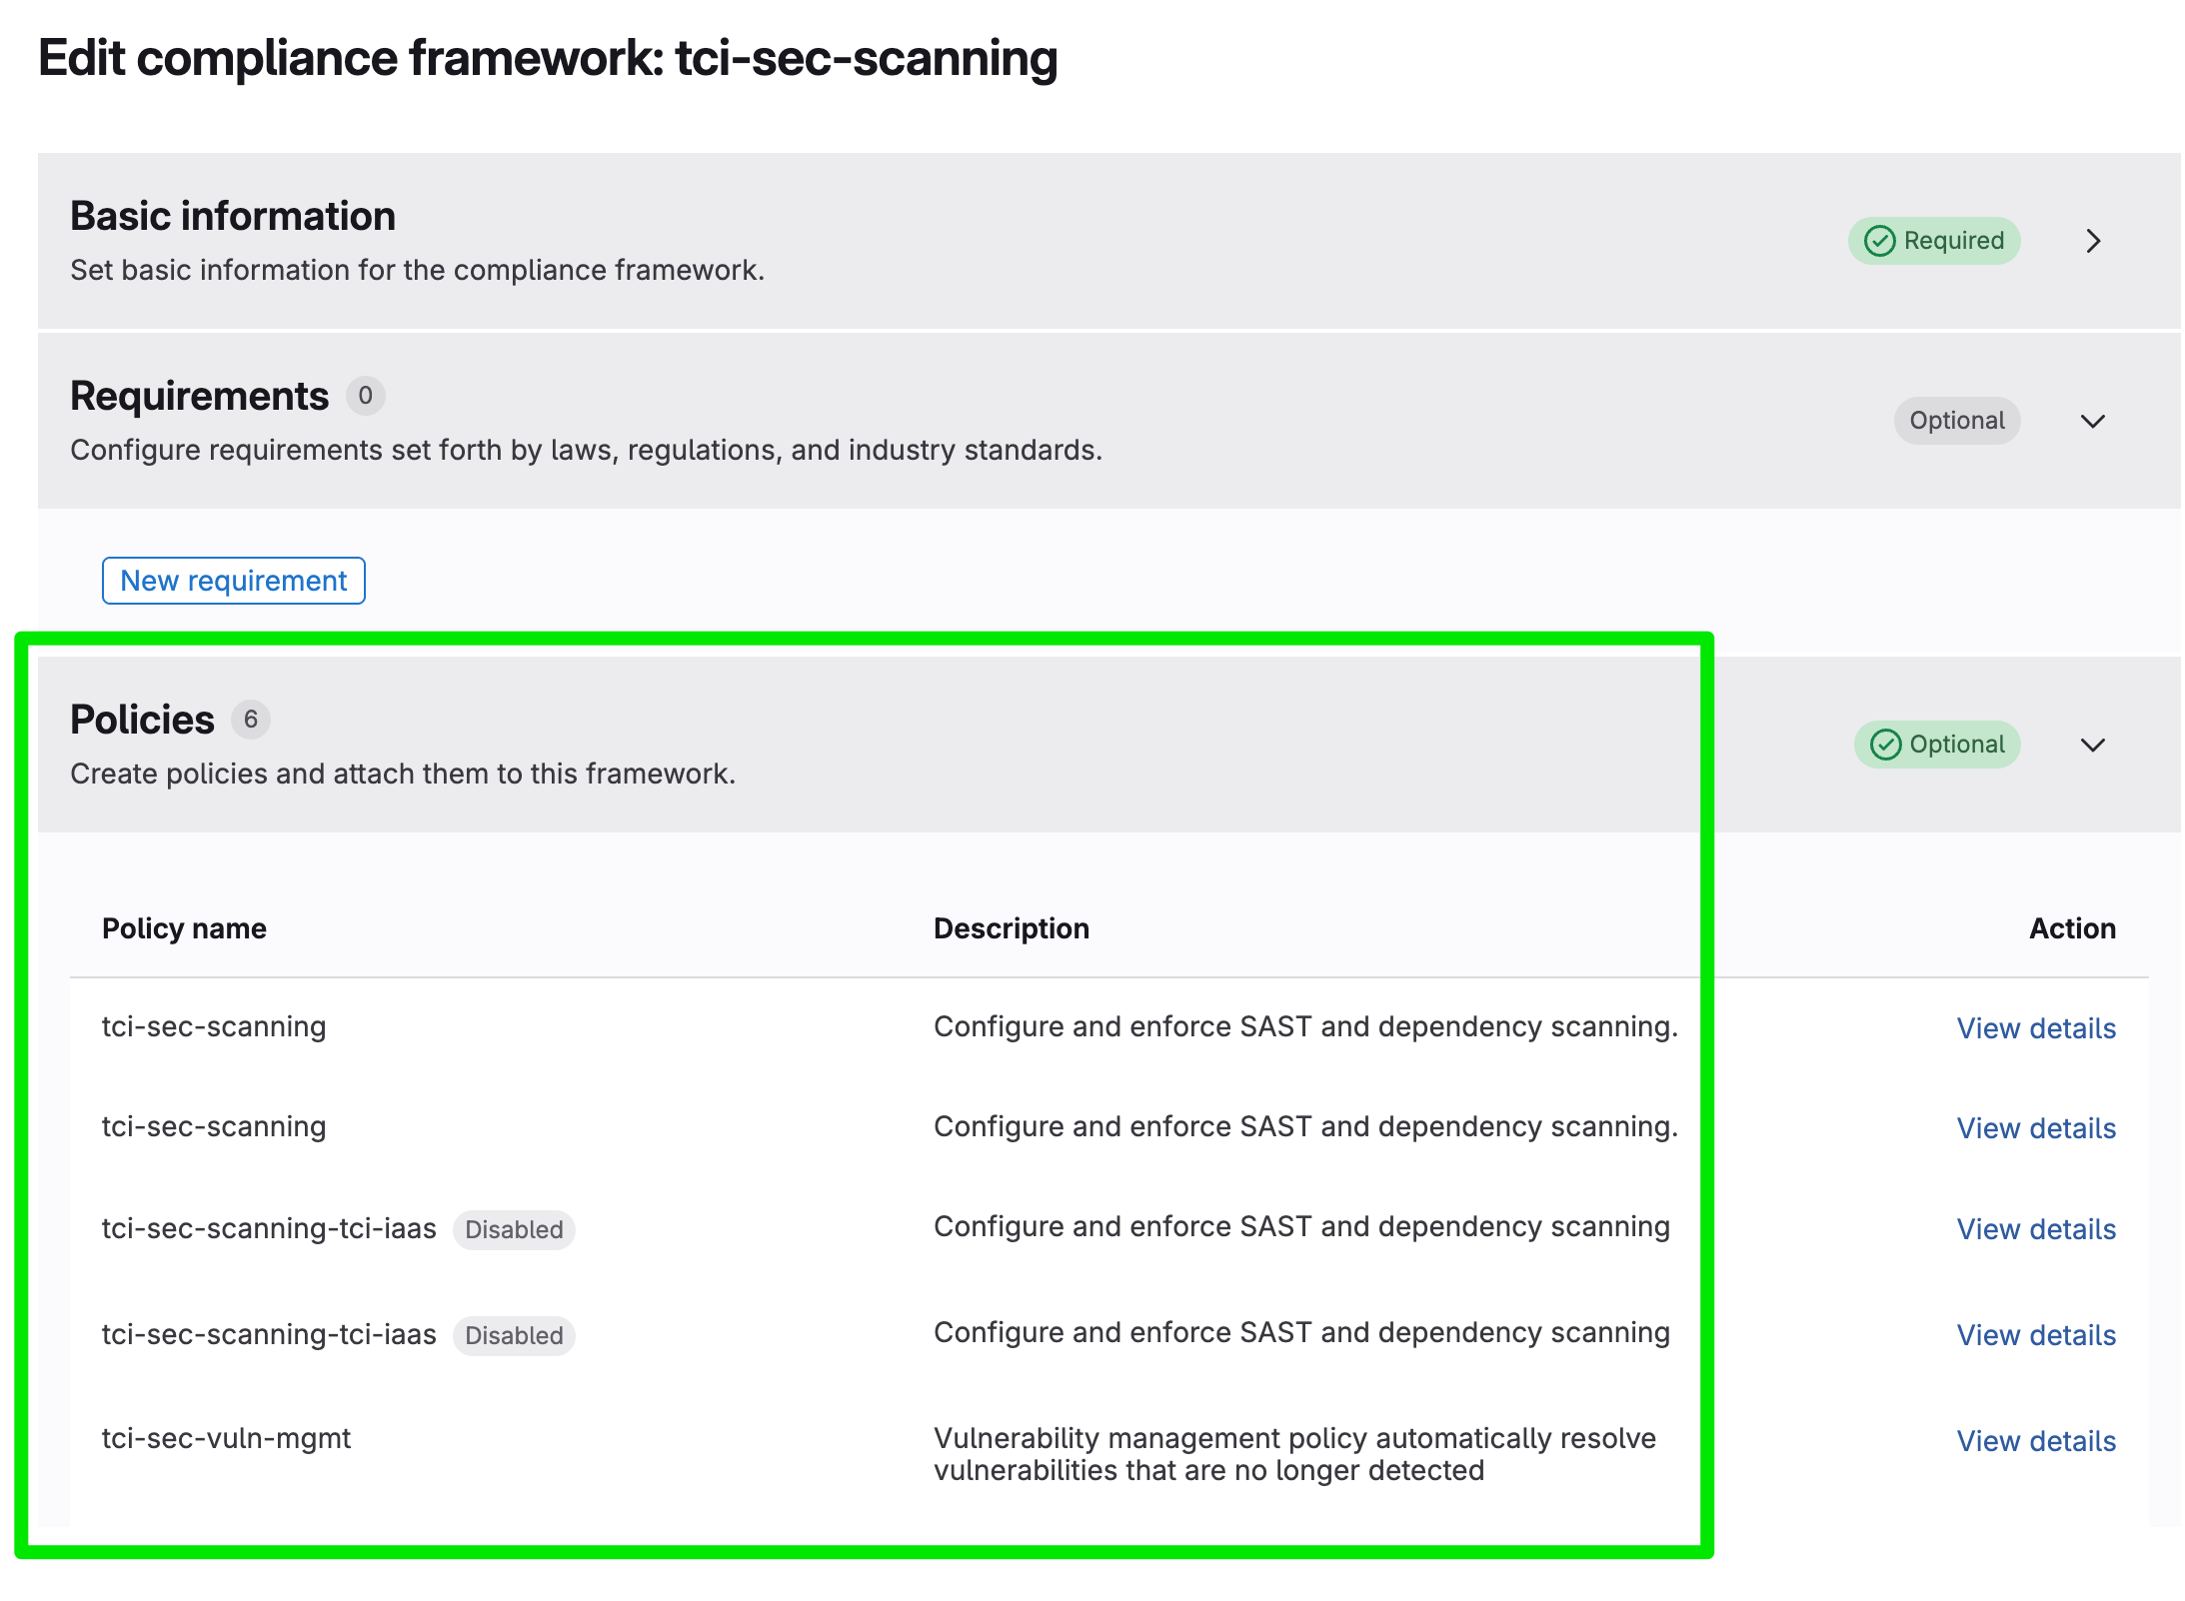Click the green Required check badge

click(1934, 241)
